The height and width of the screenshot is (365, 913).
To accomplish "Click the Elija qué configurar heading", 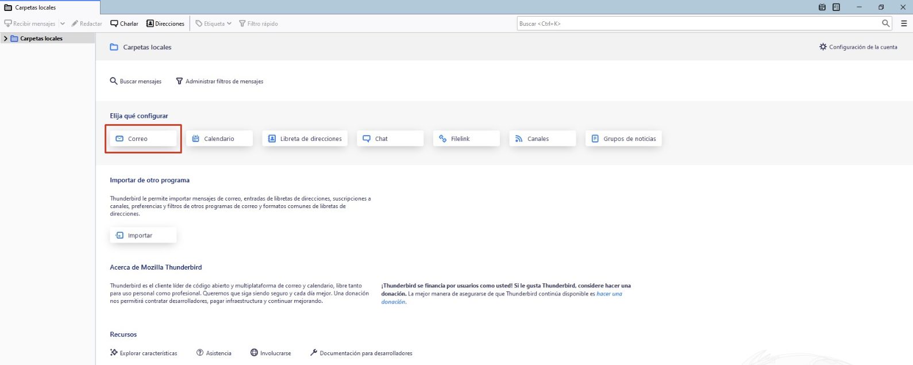I will (x=139, y=116).
